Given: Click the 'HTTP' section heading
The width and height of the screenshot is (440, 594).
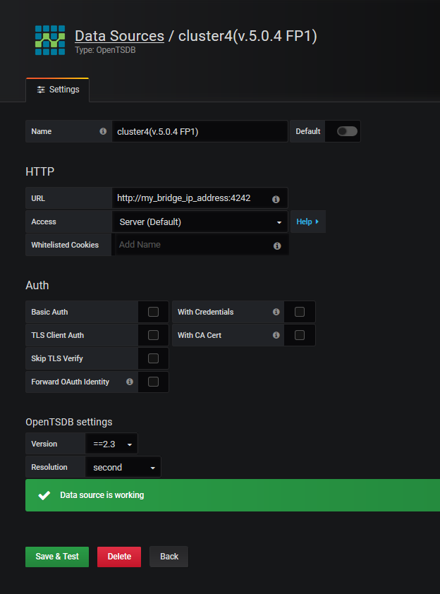Looking at the screenshot, I should click(39, 171).
